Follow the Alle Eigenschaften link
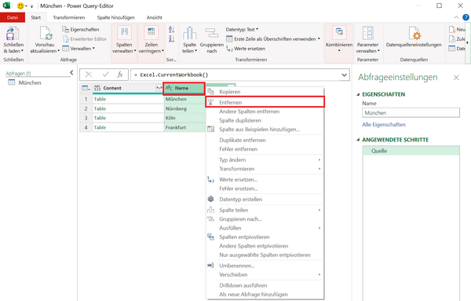 (x=384, y=124)
